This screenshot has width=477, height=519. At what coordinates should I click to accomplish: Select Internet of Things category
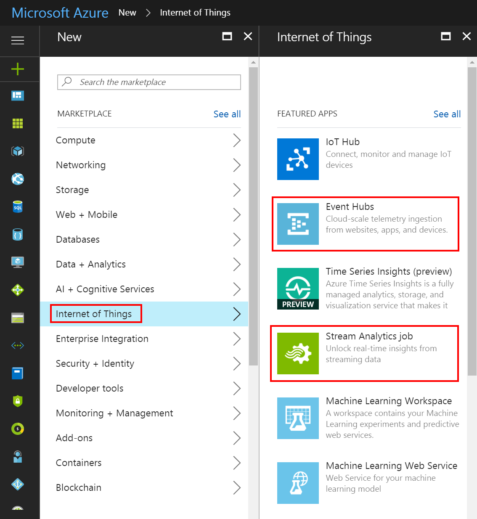pyautogui.click(x=144, y=314)
